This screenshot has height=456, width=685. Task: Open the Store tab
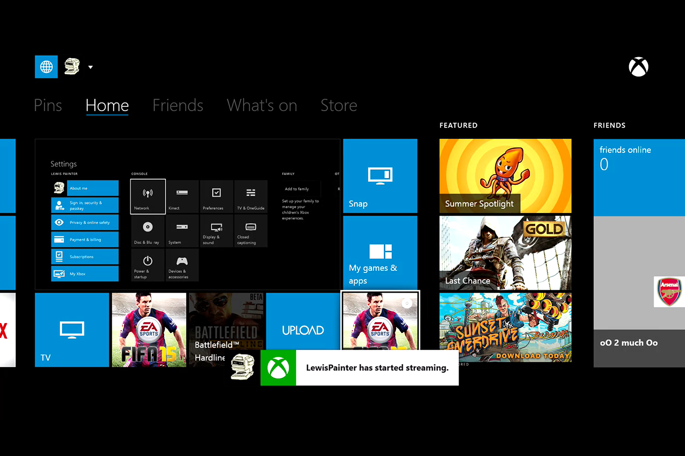(x=339, y=105)
